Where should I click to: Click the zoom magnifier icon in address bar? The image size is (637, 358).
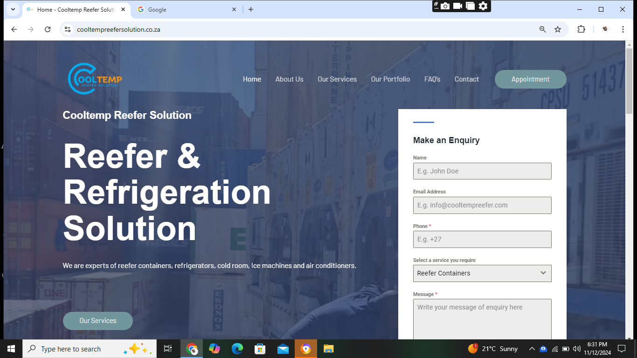542,29
